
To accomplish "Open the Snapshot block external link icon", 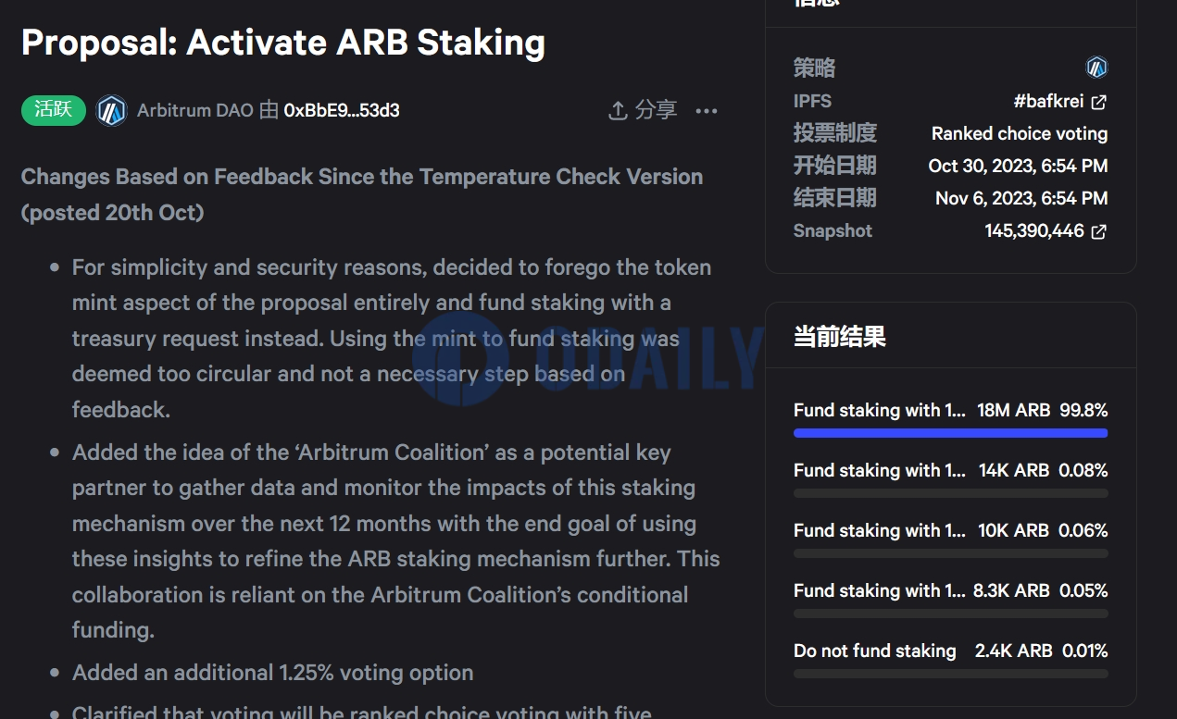I will click(x=1098, y=231).
